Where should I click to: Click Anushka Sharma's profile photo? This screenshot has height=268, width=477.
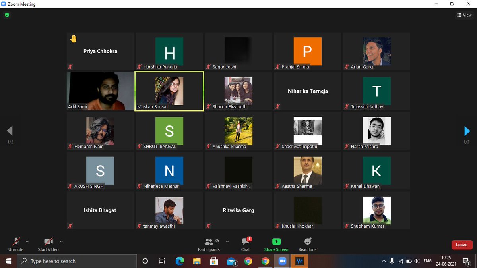[238, 131]
